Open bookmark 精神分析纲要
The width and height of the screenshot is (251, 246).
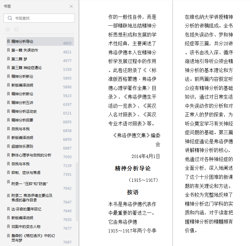[40, 120]
